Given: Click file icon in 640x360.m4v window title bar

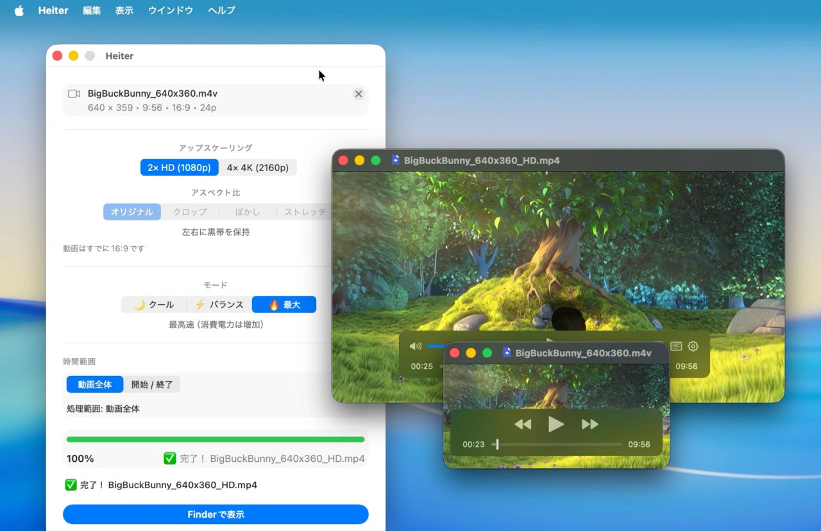Looking at the screenshot, I should pos(507,353).
